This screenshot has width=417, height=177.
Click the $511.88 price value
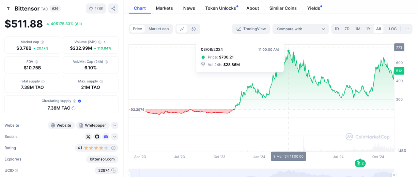[24, 24]
